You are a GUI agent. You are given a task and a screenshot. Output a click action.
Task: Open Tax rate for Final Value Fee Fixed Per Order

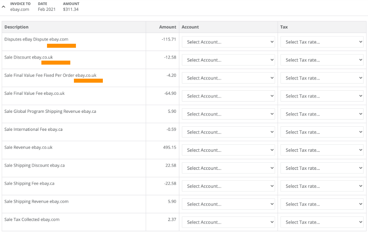pos(322,78)
